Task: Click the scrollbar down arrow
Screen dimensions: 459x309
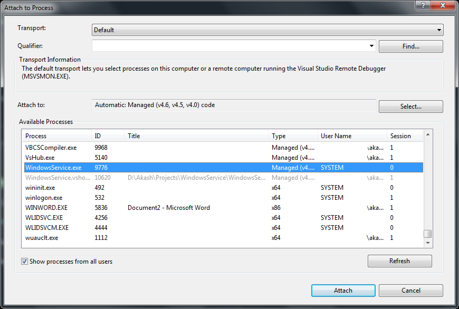Action: [x=427, y=242]
